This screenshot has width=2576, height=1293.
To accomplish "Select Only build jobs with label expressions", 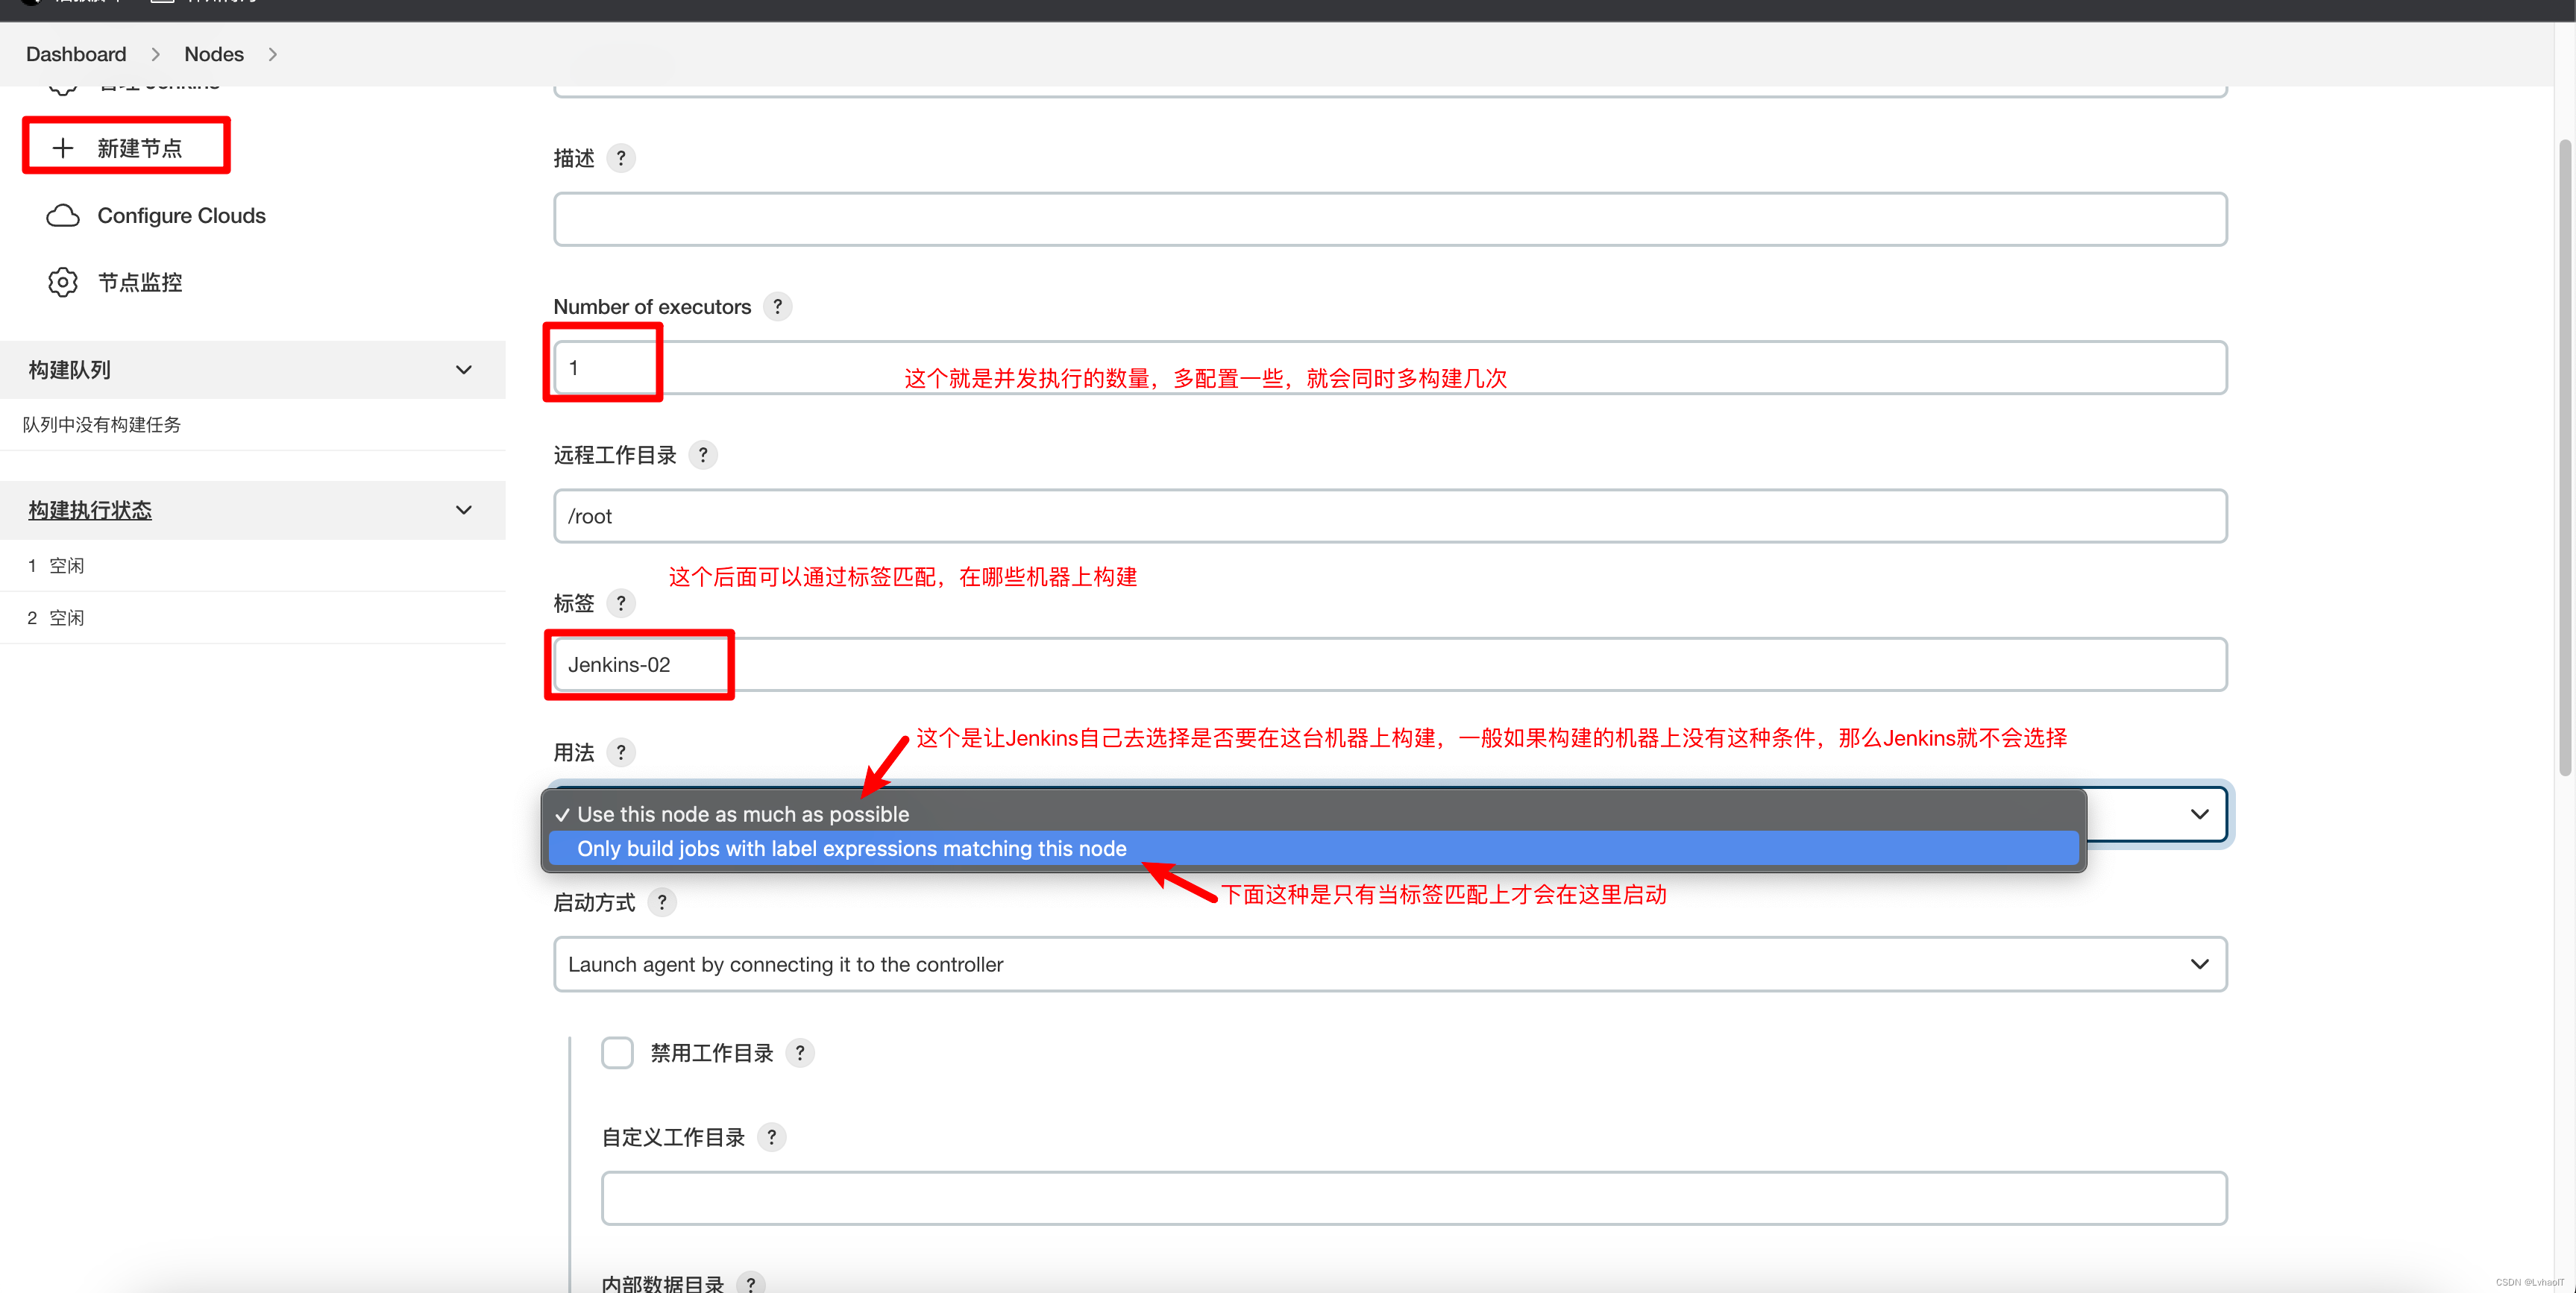I will tap(1313, 848).
